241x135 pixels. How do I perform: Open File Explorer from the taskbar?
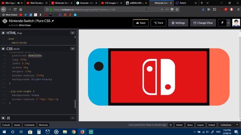pyautogui.click(x=65, y=132)
